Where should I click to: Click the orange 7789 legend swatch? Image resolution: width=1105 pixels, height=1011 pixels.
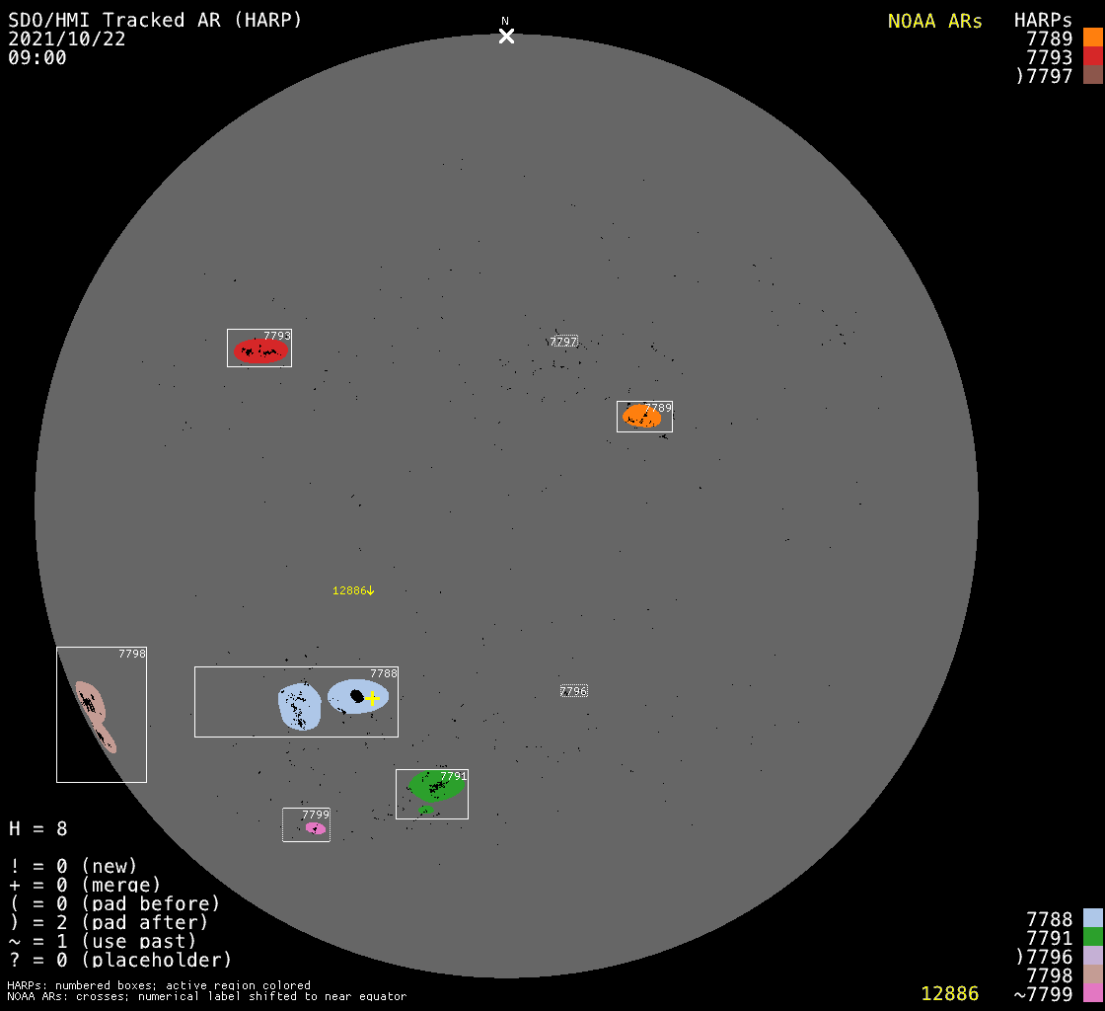pyautogui.click(x=1092, y=38)
